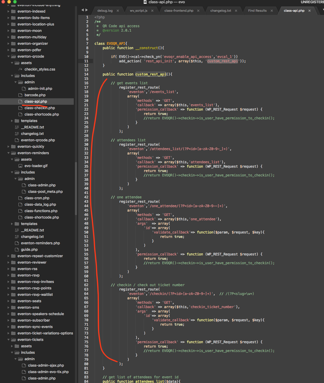This screenshot has height=383, width=324.
Task: Click the right tab navigation arrow
Action: point(87,10)
